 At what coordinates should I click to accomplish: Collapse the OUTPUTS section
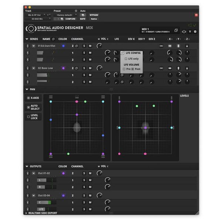27,166
